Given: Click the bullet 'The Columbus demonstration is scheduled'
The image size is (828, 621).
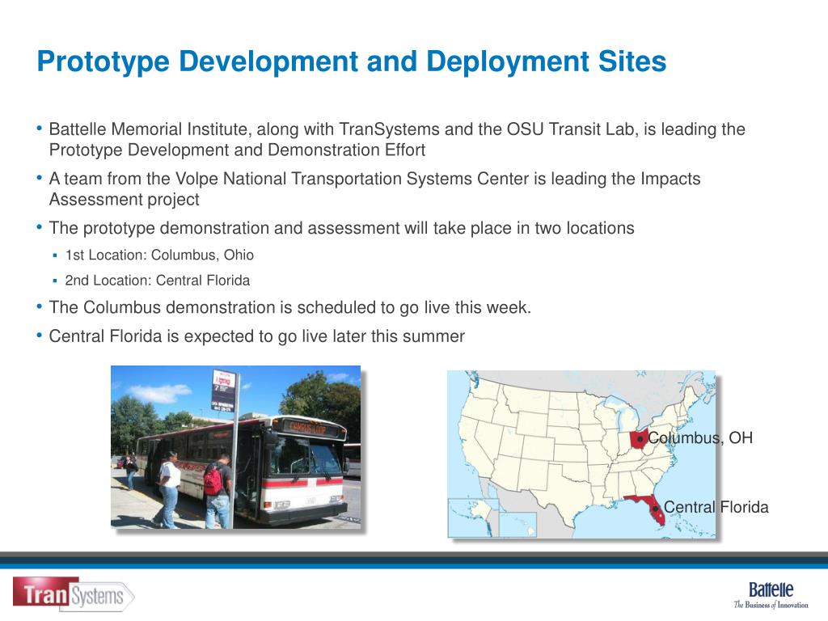Looking at the screenshot, I should tap(289, 307).
